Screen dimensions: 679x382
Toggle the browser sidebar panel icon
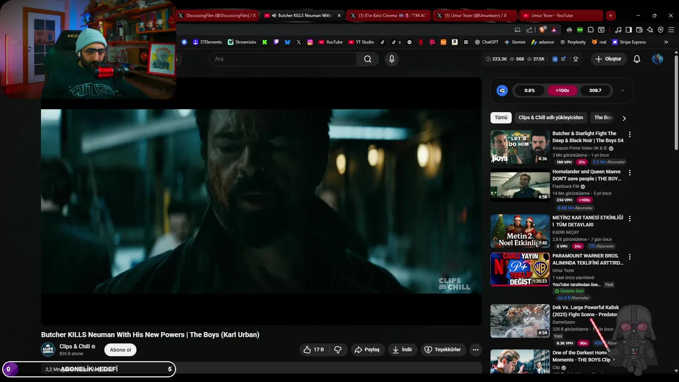tap(629, 30)
